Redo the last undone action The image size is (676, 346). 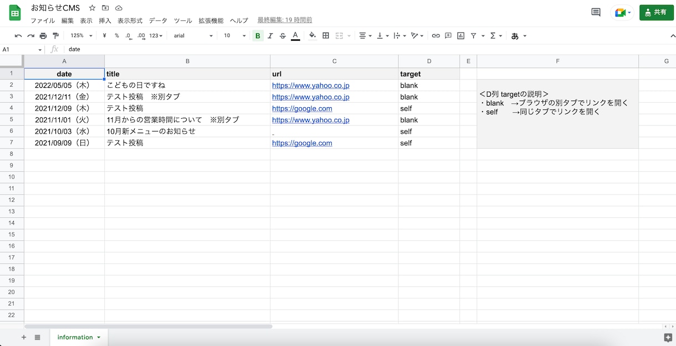[31, 36]
